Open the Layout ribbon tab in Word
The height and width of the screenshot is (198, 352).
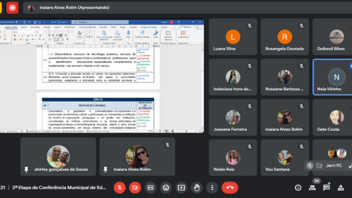57,27
